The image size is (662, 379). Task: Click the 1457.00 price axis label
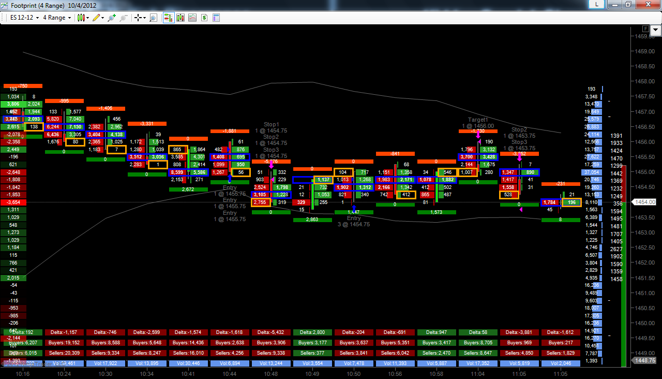[x=645, y=111]
